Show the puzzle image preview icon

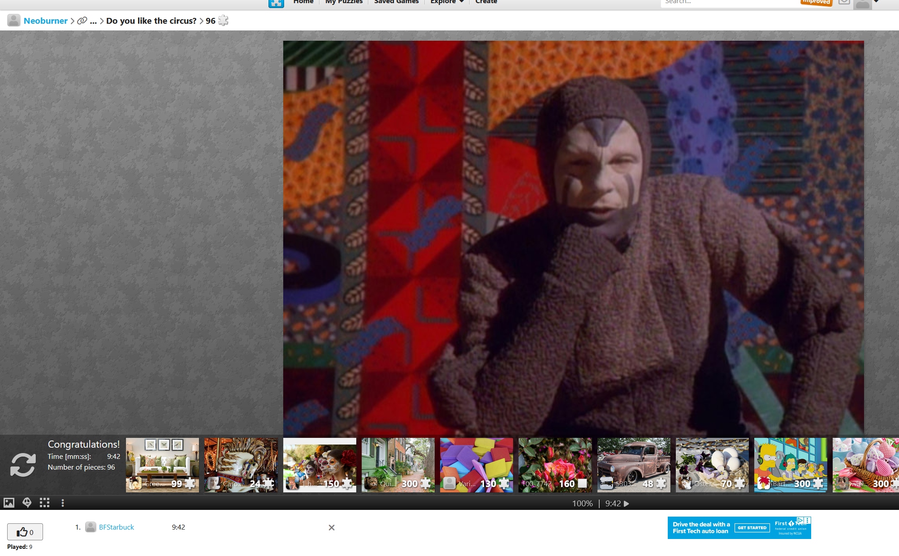pos(9,503)
